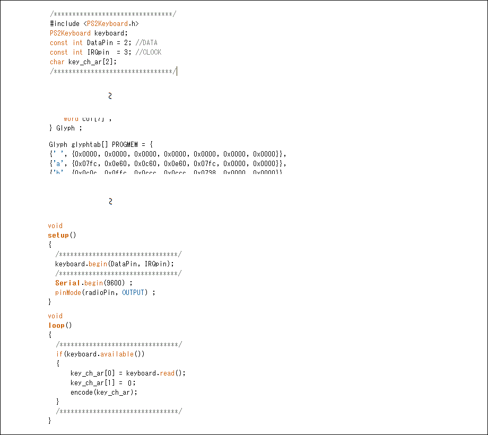The width and height of the screenshot is (488, 435).
Task: Click the keyboard.read() assignment line
Action: (128, 373)
